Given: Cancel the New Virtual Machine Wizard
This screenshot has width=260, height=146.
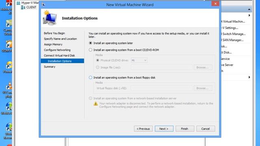Looking at the screenshot, I should point(206,129).
